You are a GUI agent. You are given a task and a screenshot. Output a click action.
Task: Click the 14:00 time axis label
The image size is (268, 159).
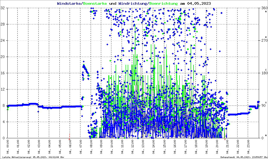click(154, 147)
